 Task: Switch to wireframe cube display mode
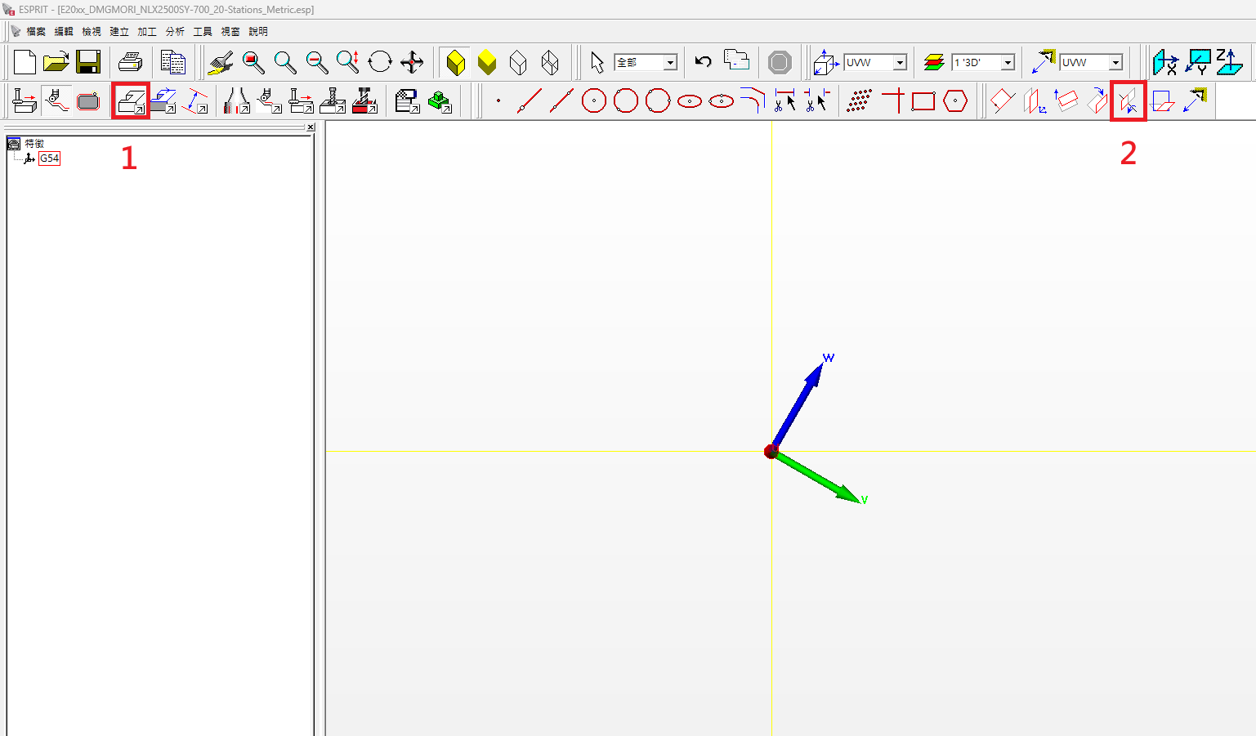(518, 62)
